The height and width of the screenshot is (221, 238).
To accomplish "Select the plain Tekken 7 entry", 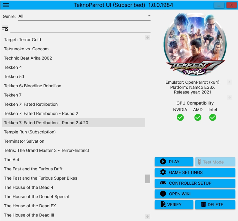I will coord(73,95).
